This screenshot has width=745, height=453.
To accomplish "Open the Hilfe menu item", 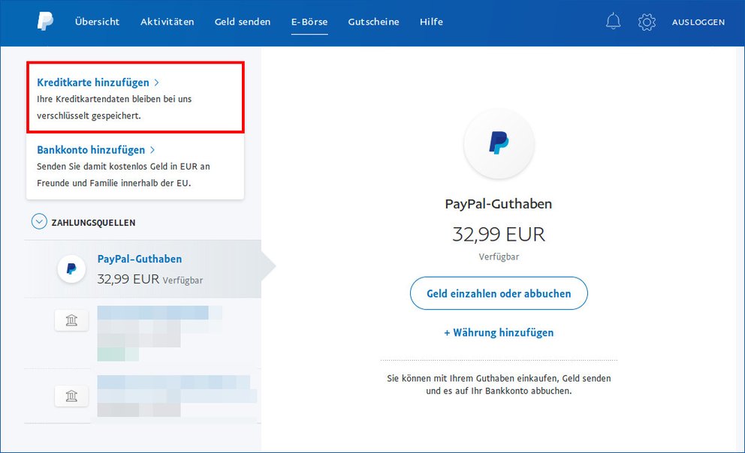I will 431,22.
